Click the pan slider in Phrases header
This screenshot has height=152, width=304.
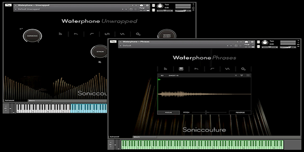(270, 47)
